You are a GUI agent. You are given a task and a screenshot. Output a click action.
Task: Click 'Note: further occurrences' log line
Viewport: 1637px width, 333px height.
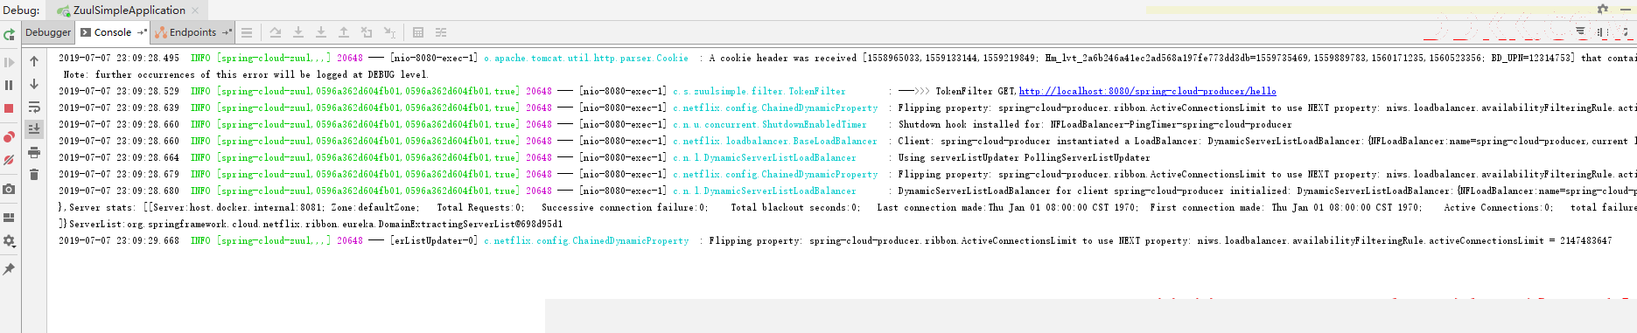245,74
